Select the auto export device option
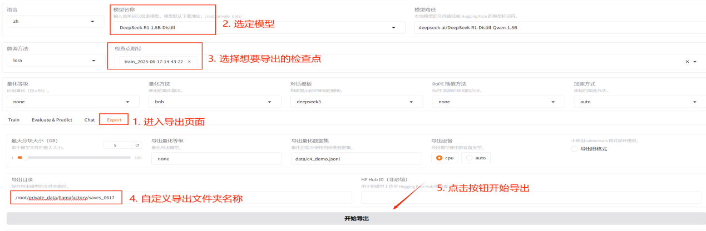The width and height of the screenshot is (706, 231). [469, 158]
